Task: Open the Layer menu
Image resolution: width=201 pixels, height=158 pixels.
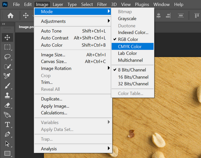Action: 58,4
